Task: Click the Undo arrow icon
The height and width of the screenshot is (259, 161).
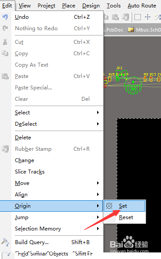Action: tap(5, 17)
